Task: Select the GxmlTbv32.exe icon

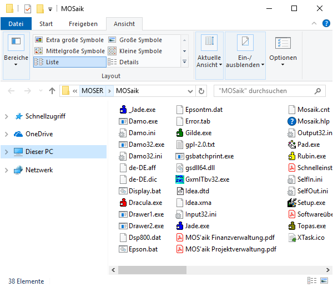Action: [x=180, y=179]
